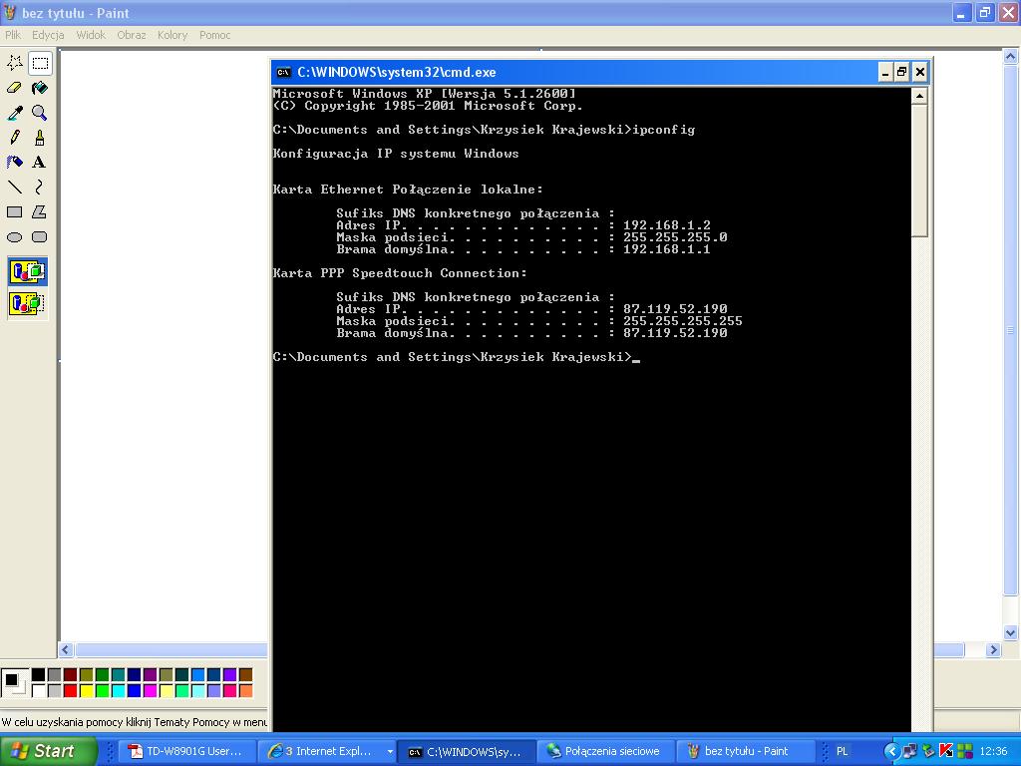The height and width of the screenshot is (766, 1021).
Task: Open the Kolory menu
Action: point(172,35)
